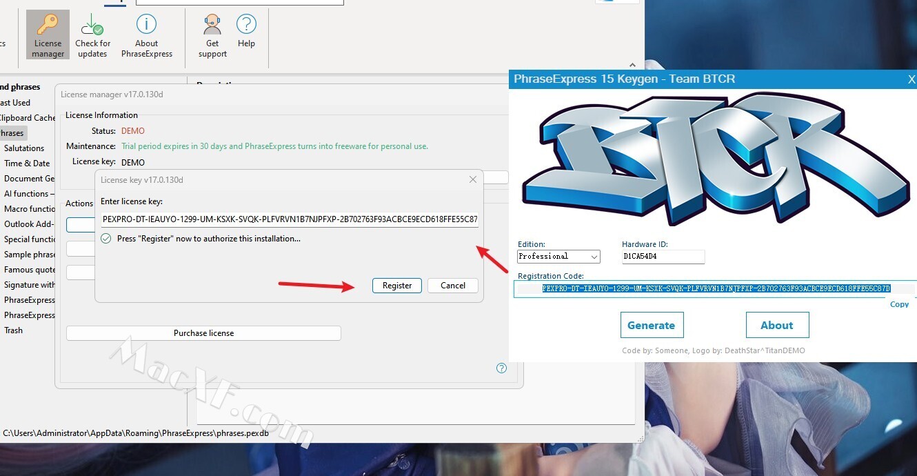Click the Code by Someone credit line in the keygen
Screen dimensions: 917x476
click(713, 350)
